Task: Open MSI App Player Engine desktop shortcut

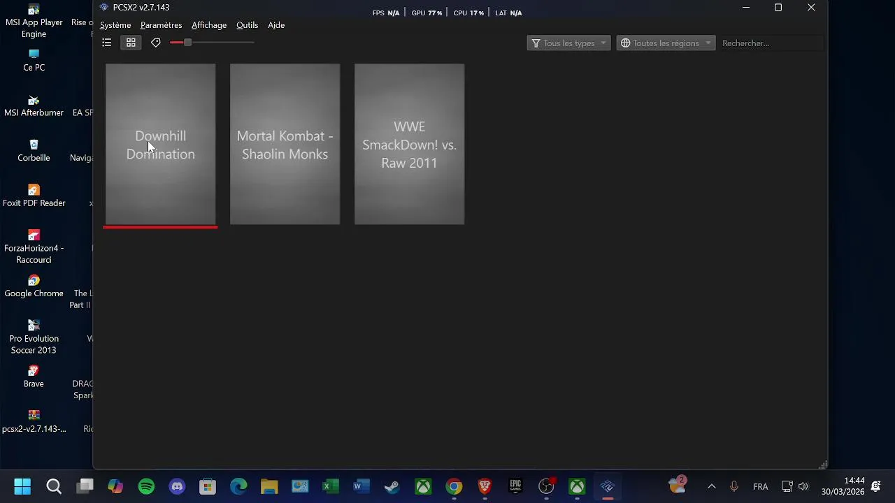Action: (34, 22)
